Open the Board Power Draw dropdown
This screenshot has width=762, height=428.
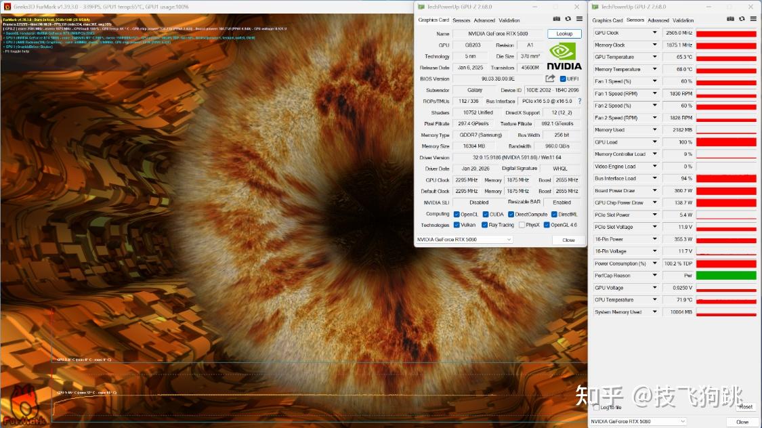654,190
